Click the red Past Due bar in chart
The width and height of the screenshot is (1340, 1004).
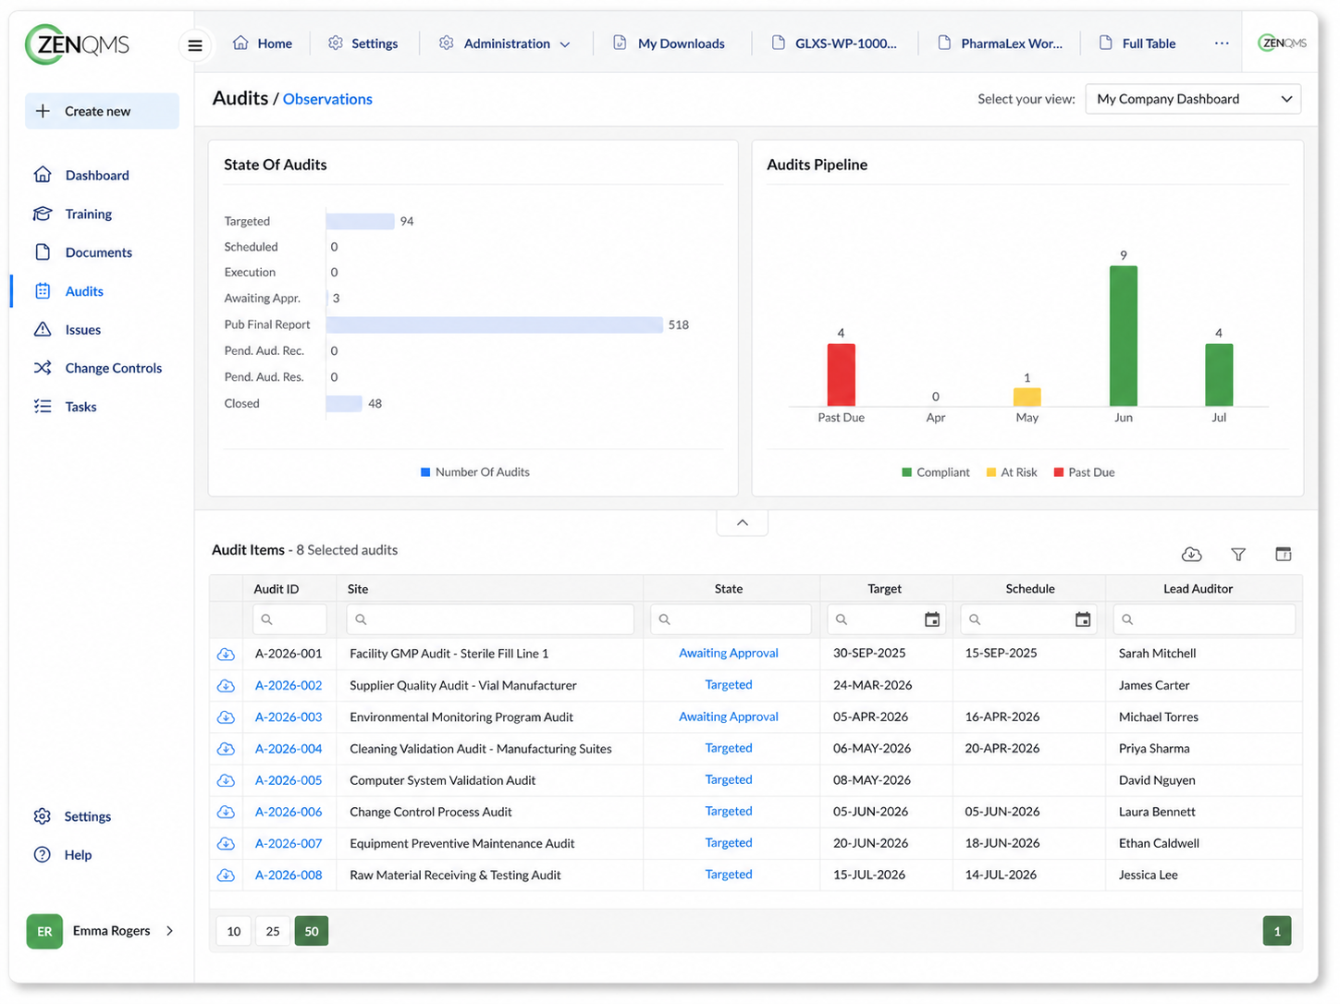[x=841, y=374]
